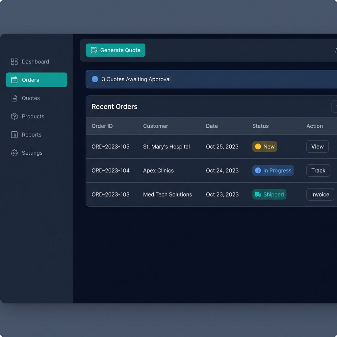
Task: Click the Products box icon in sidebar
Action: point(14,116)
